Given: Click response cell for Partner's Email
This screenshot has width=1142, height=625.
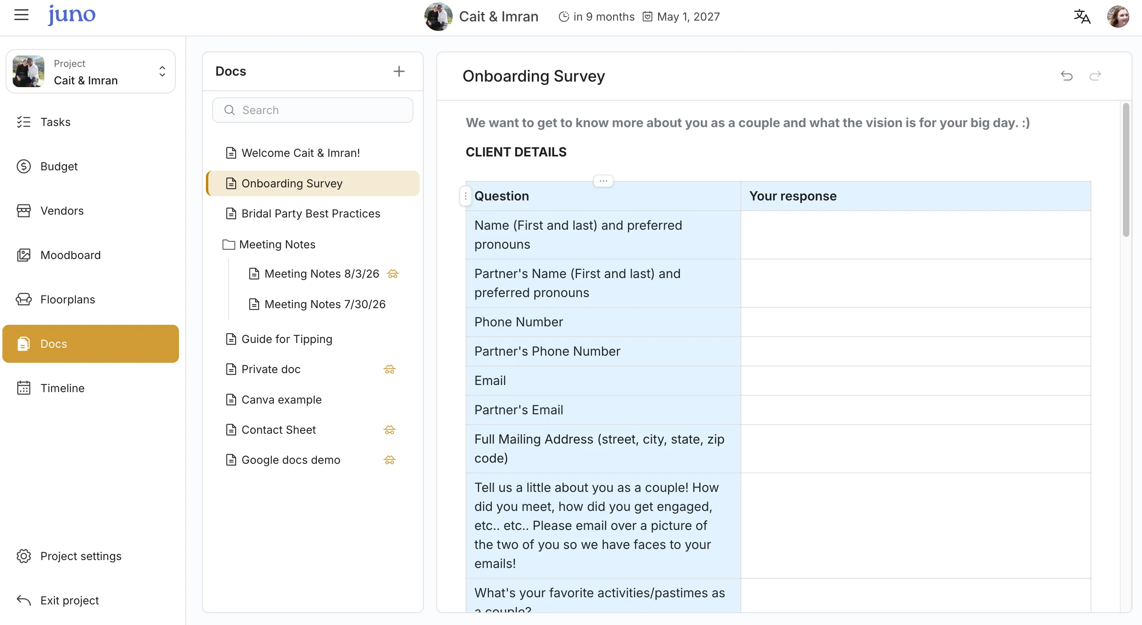Looking at the screenshot, I should 916,410.
